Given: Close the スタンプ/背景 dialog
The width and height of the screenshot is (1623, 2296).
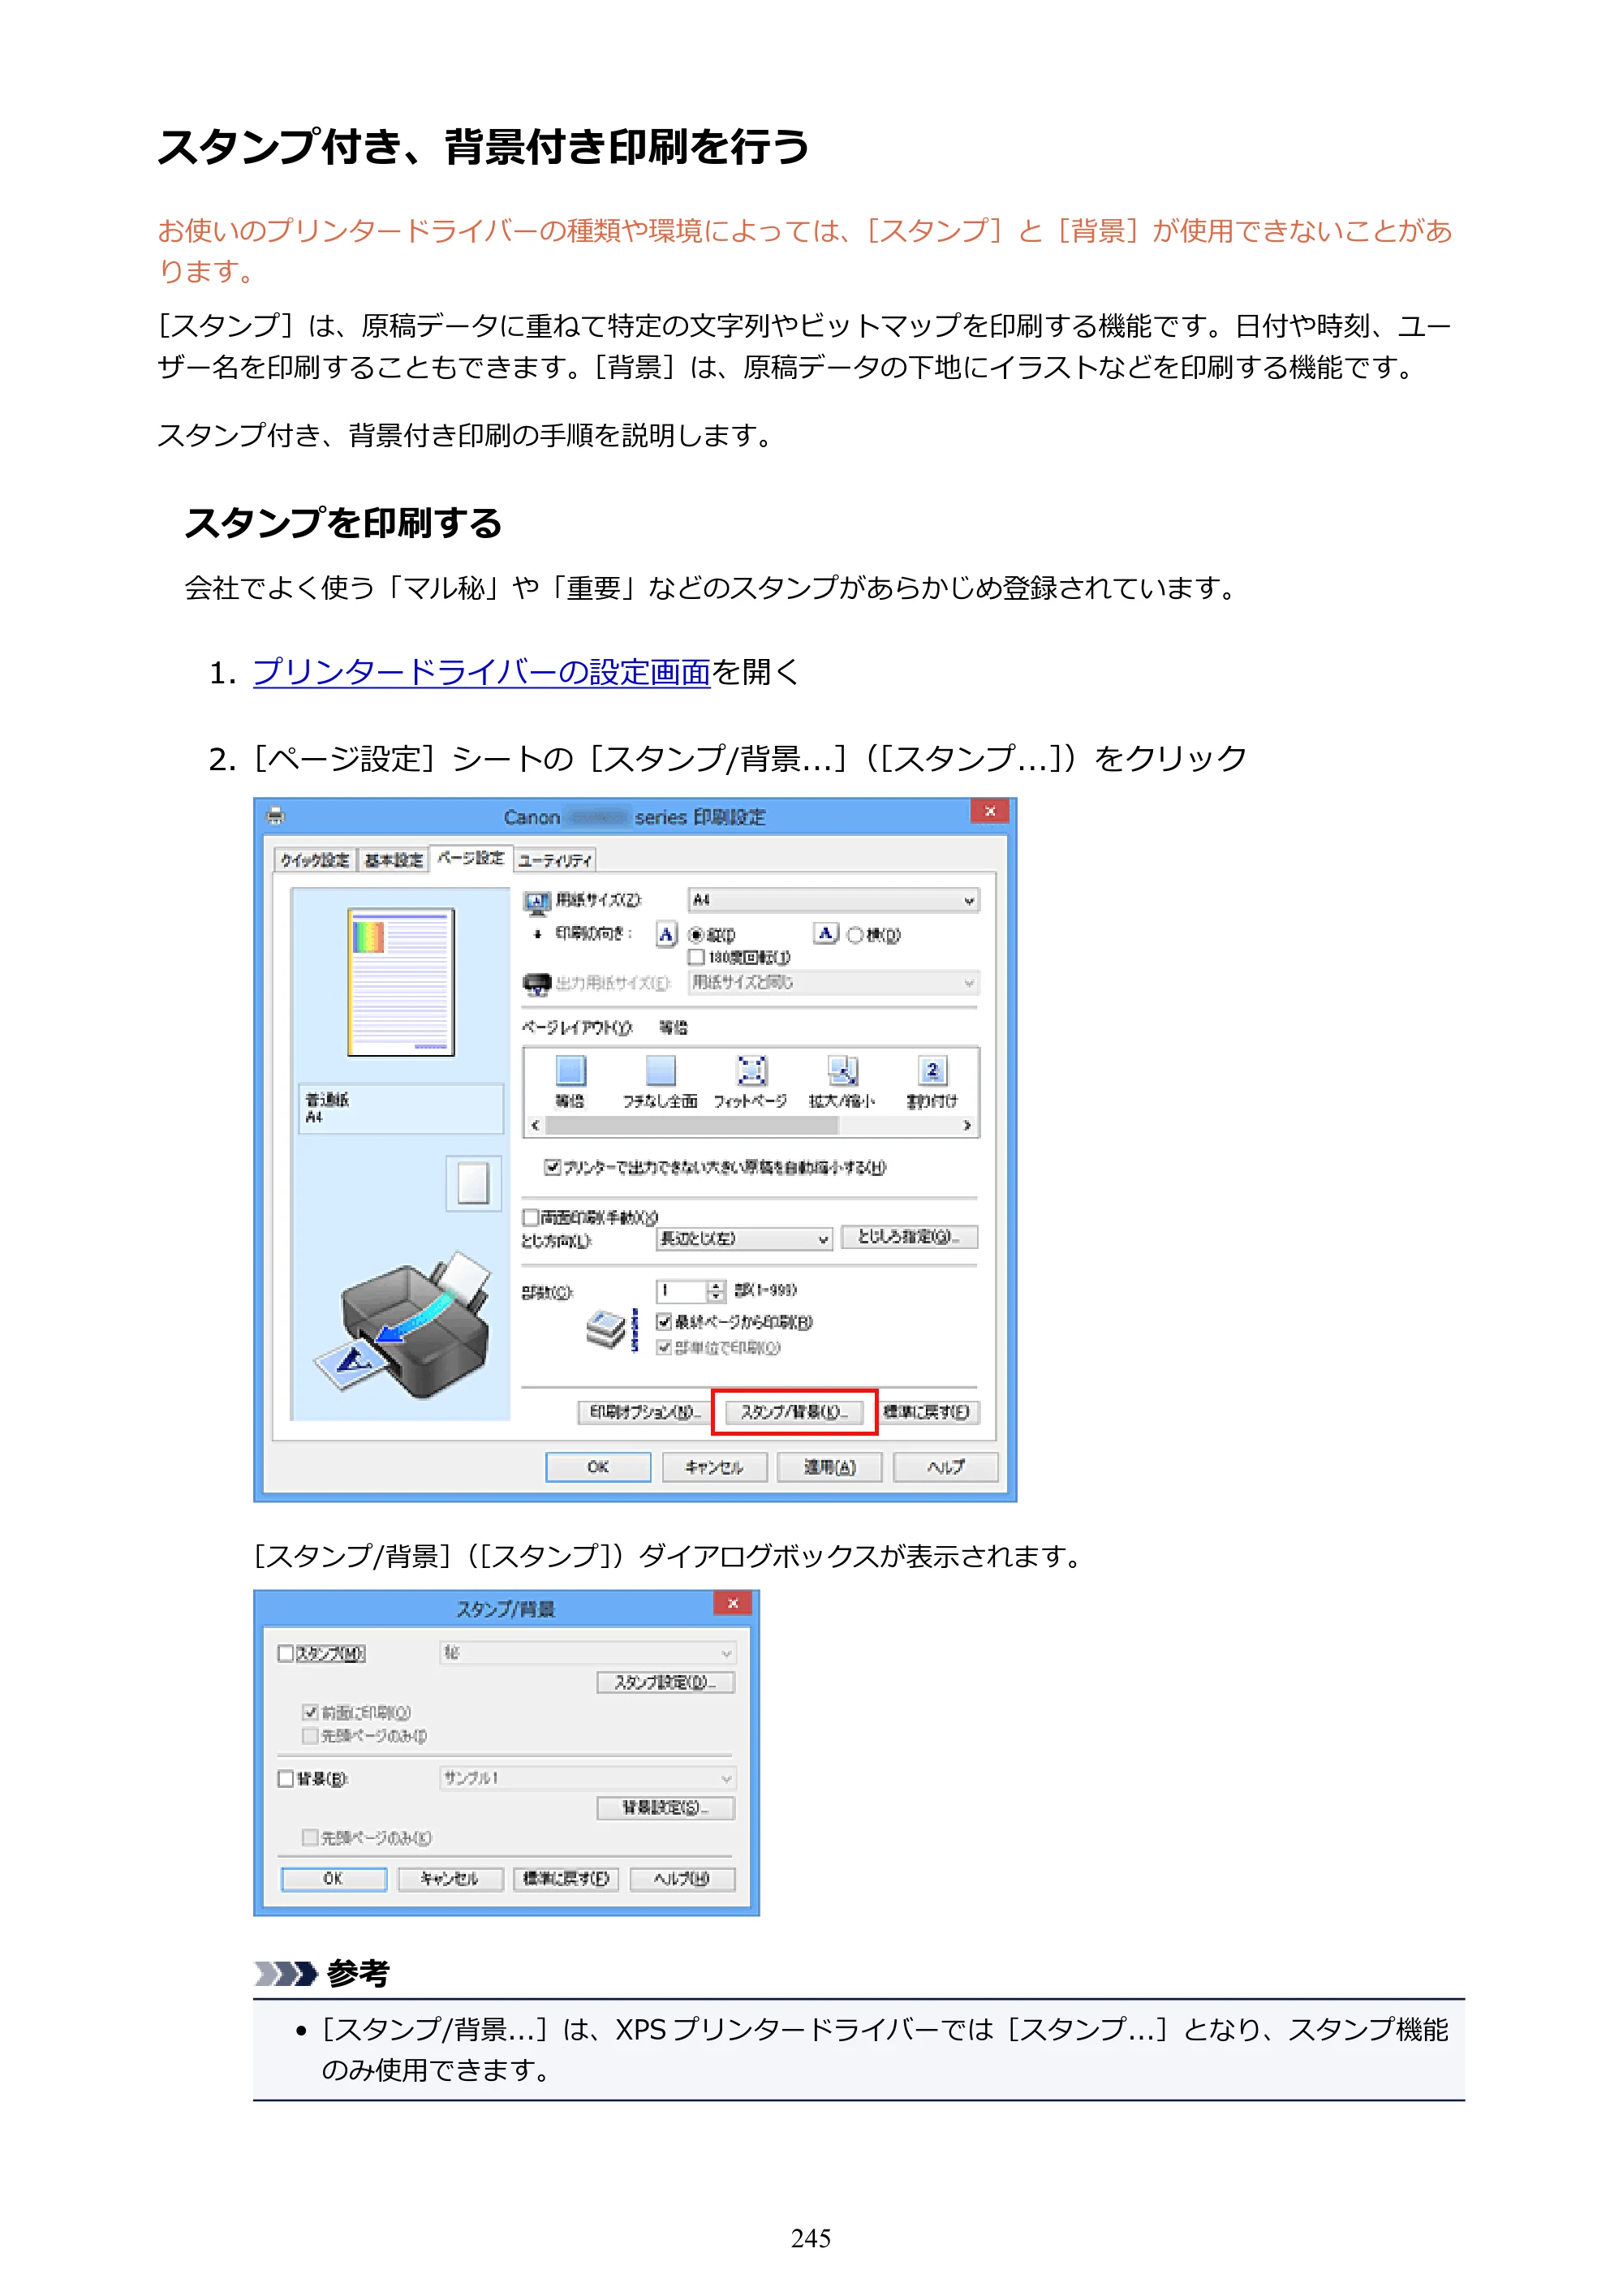Looking at the screenshot, I should [733, 1603].
